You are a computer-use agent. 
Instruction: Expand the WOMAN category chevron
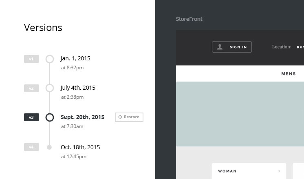click(x=279, y=171)
